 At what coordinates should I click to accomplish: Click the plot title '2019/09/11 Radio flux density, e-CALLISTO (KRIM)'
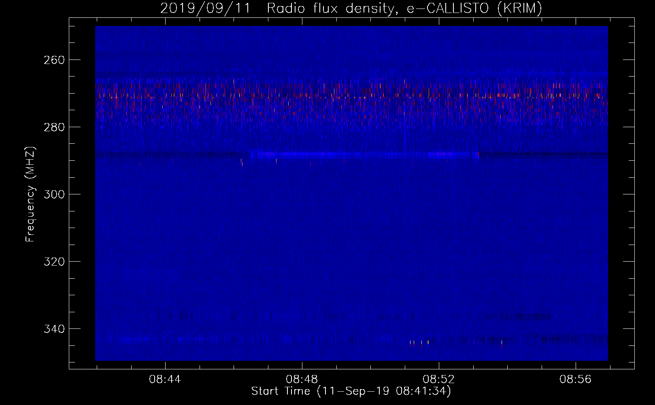point(351,8)
